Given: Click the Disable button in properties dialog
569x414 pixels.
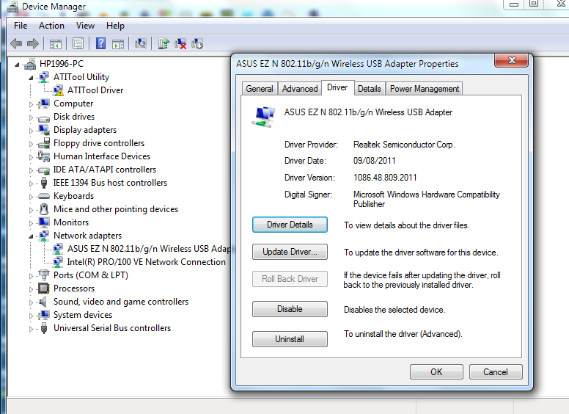Looking at the screenshot, I should pyautogui.click(x=290, y=309).
